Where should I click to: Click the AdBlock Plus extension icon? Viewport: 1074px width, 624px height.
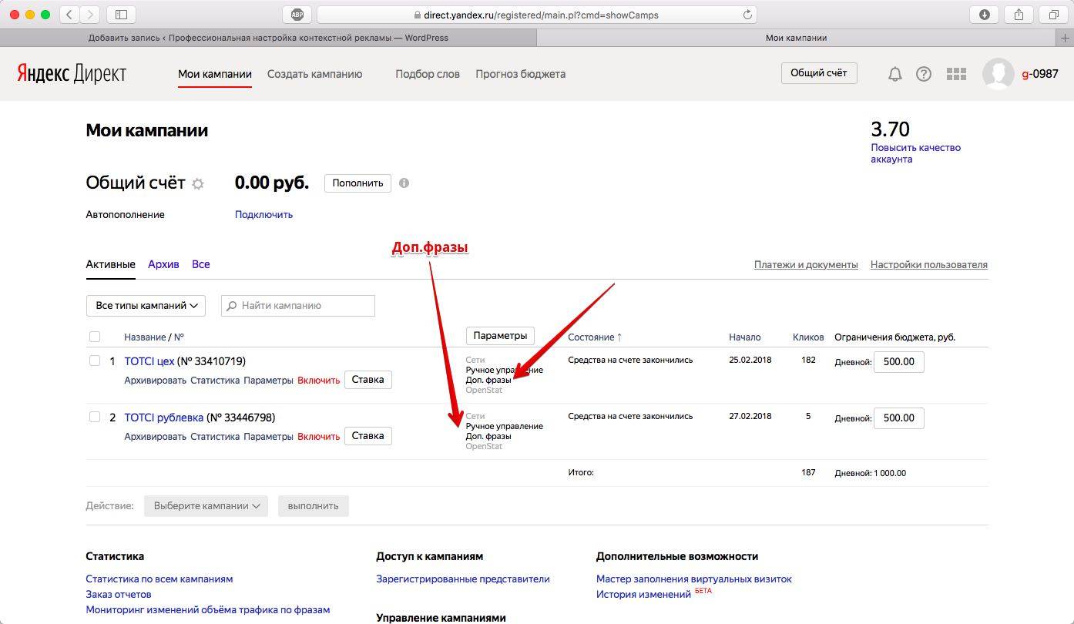pos(297,15)
